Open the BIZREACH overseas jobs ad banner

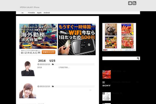click(x=38, y=40)
